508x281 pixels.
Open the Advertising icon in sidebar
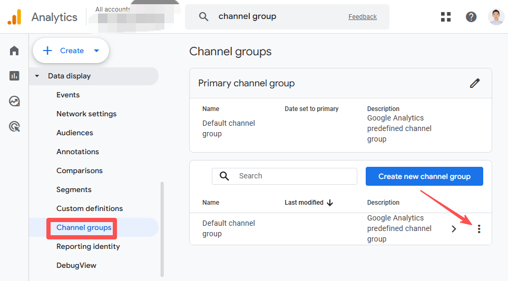click(14, 126)
